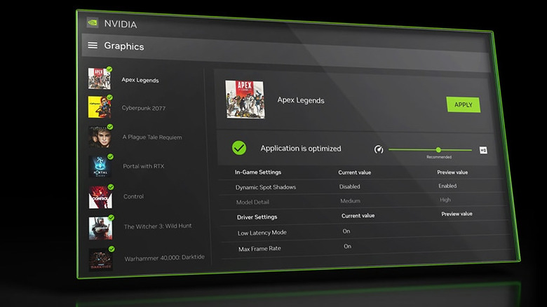
Task: Click the Model Detail setting row
Action: [363, 201]
